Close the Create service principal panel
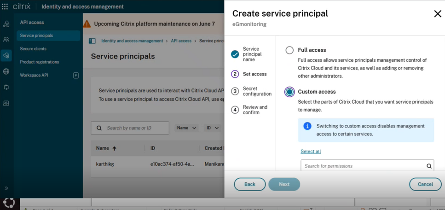Screen dimensions: 445x210 [x=437, y=14]
